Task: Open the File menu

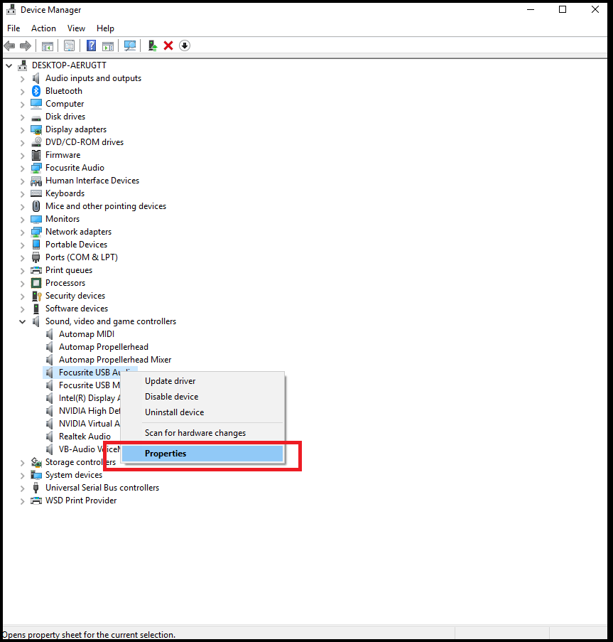Action: tap(13, 28)
